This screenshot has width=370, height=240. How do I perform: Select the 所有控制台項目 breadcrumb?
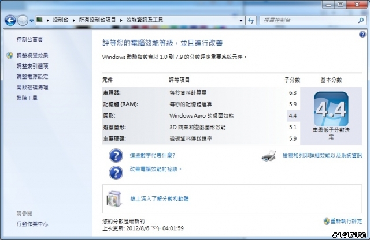(x=97, y=20)
